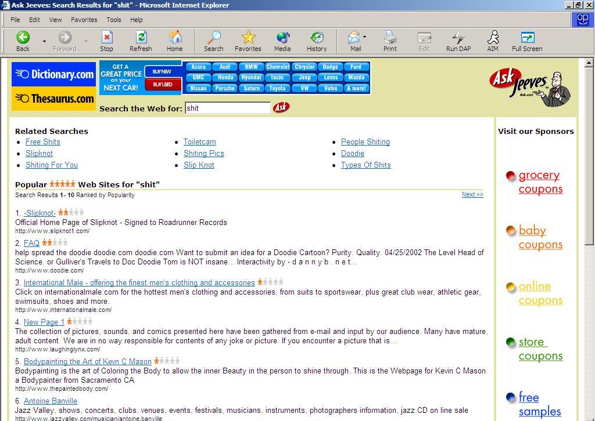The height and width of the screenshot is (421, 595).
Task: Click the red Ask search button
Action: coord(281,107)
